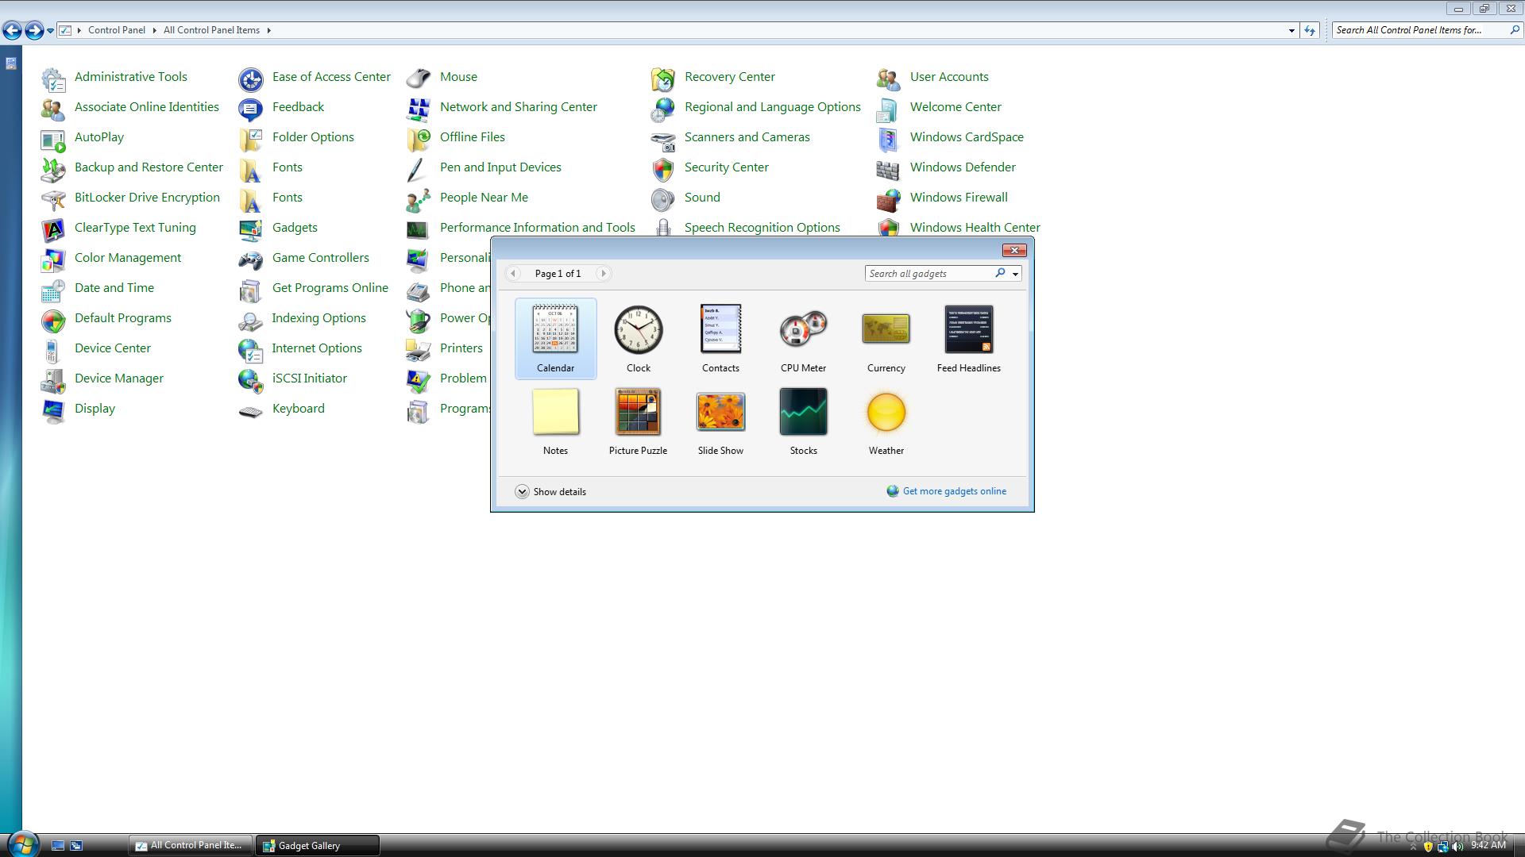Select the Stocks gadget icon
The width and height of the screenshot is (1525, 857).
click(803, 411)
